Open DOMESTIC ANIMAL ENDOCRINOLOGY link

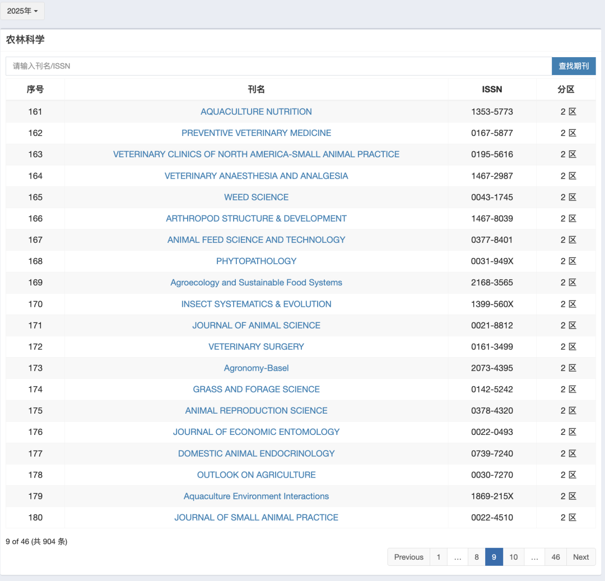click(x=256, y=453)
